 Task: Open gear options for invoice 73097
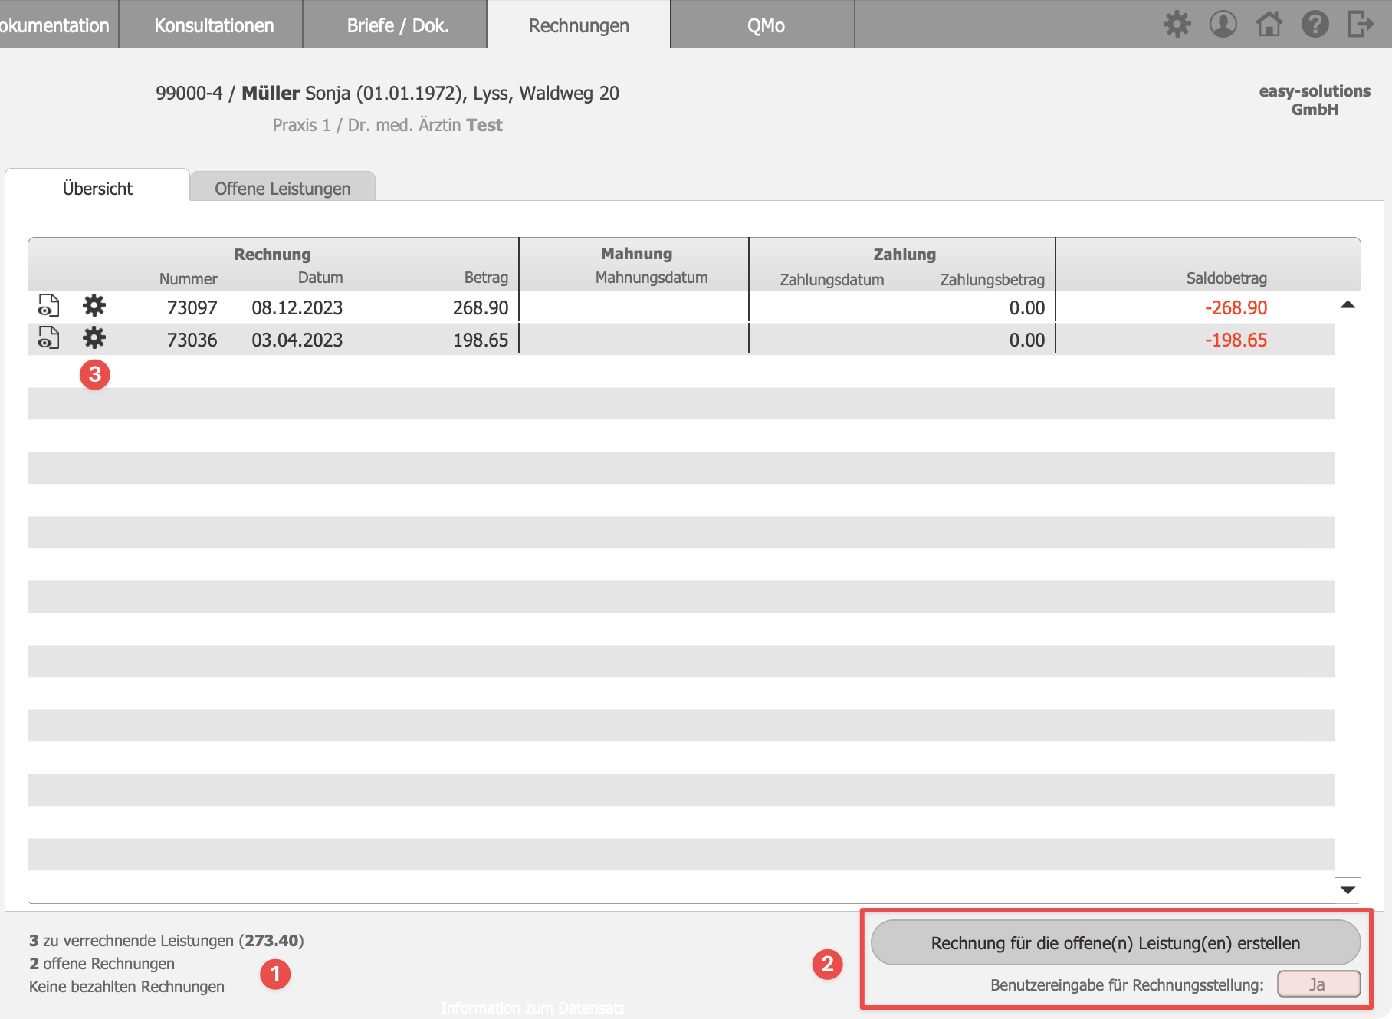[x=94, y=306]
